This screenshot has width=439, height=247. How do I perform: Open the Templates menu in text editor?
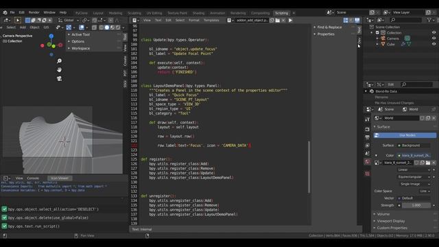coord(211,20)
